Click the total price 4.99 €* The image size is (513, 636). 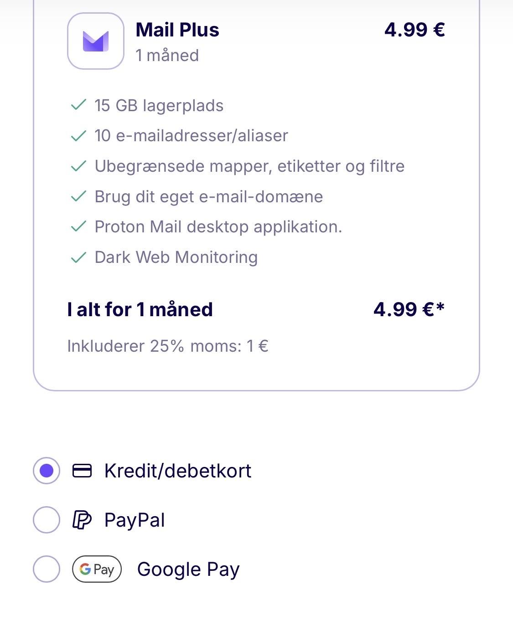pos(409,309)
